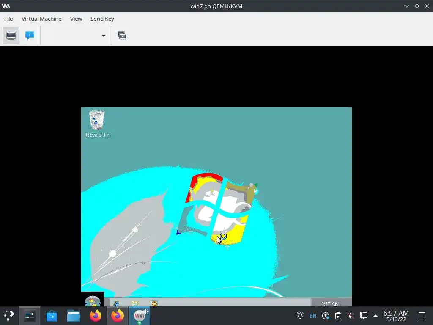Show virtual hardware details (blue info icon)
The height and width of the screenshot is (325, 433).
click(30, 36)
